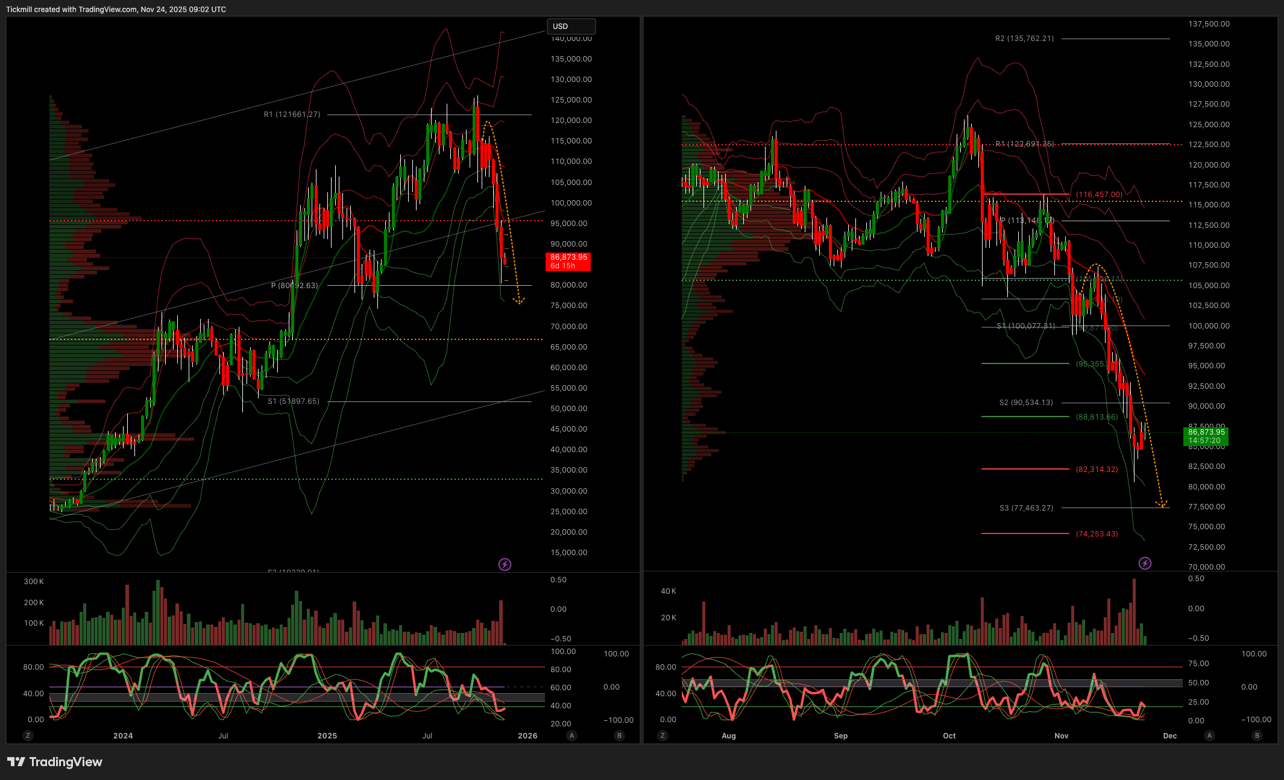Click the TradingView wordmark link
Viewport: 1284px width, 780px height.
(x=66, y=762)
